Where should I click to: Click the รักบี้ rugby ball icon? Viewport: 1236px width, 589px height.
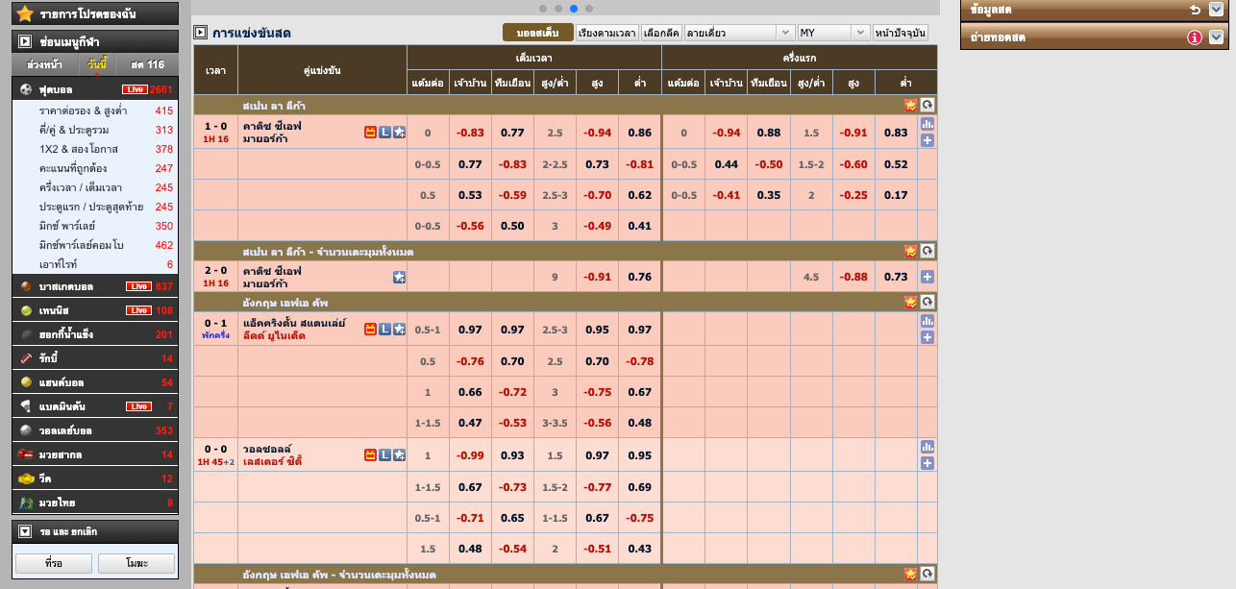[26, 358]
